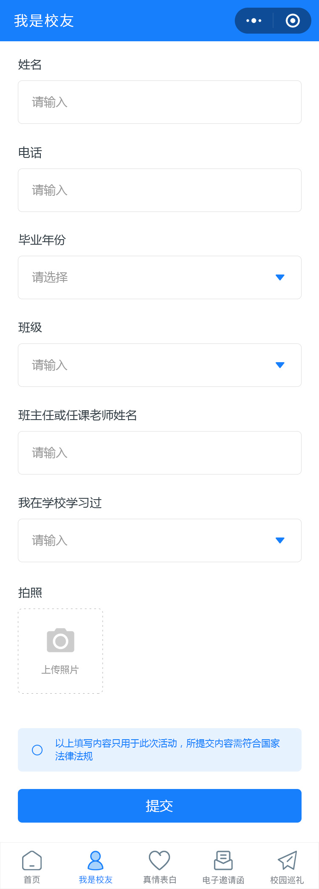Check the content agreement radio circle
This screenshot has width=319, height=889.
[37, 750]
